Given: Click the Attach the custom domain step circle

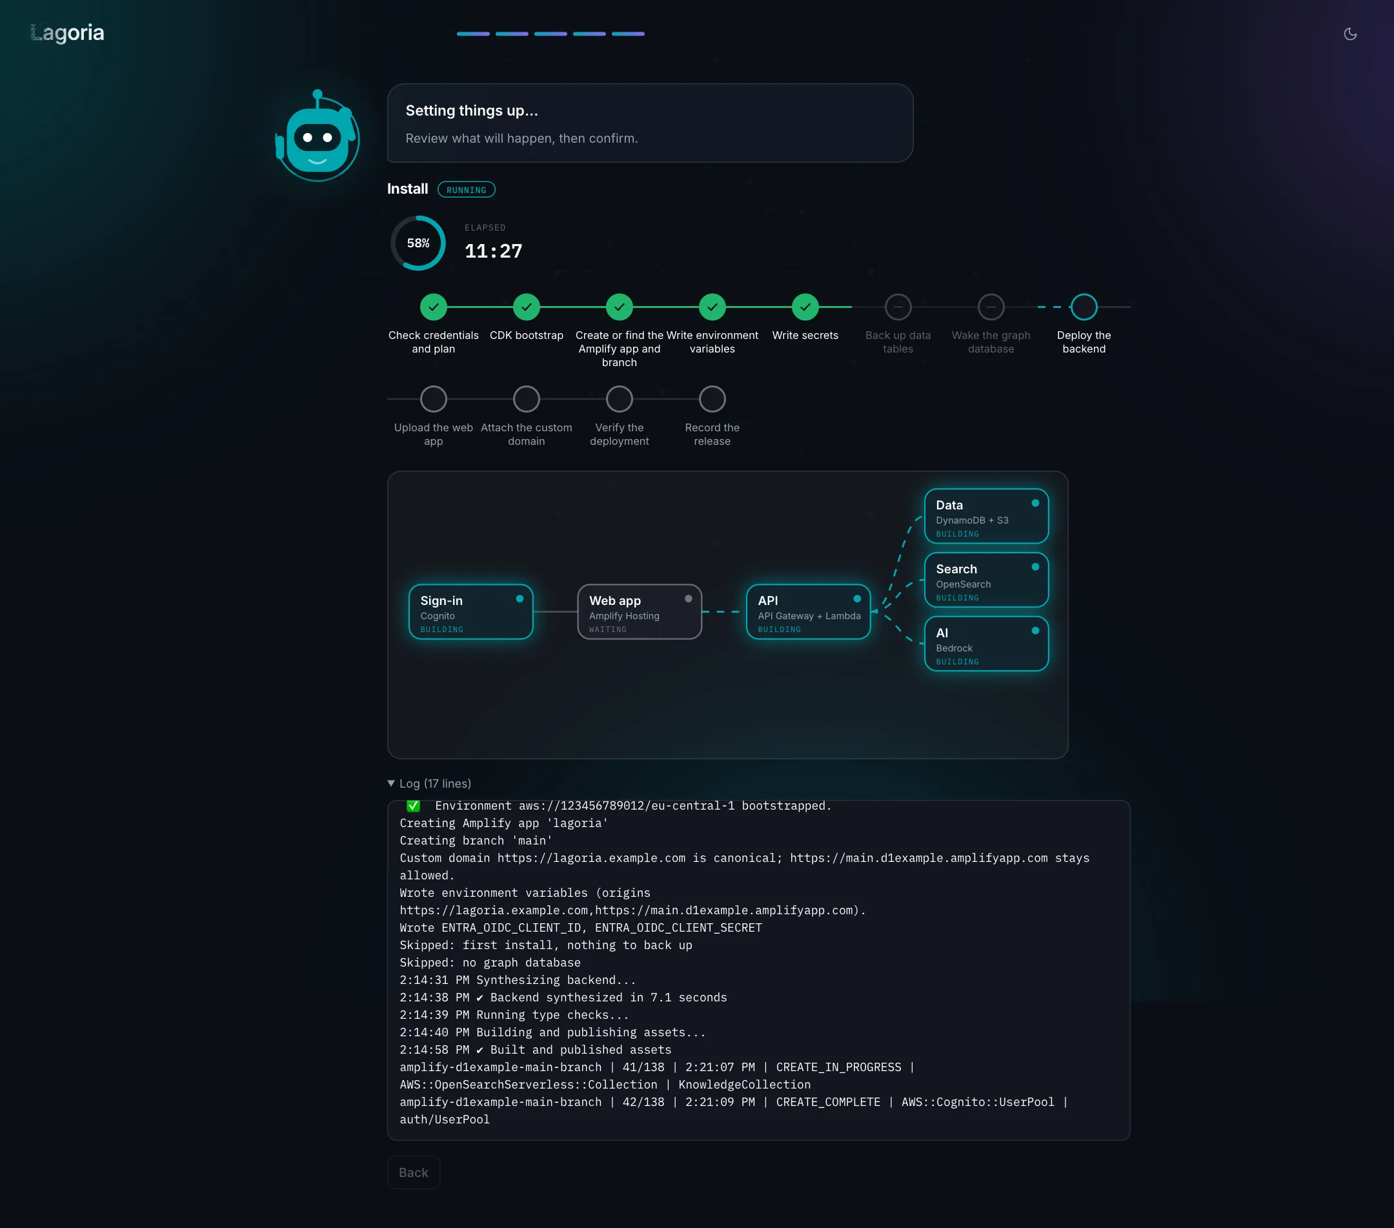Looking at the screenshot, I should point(526,399).
